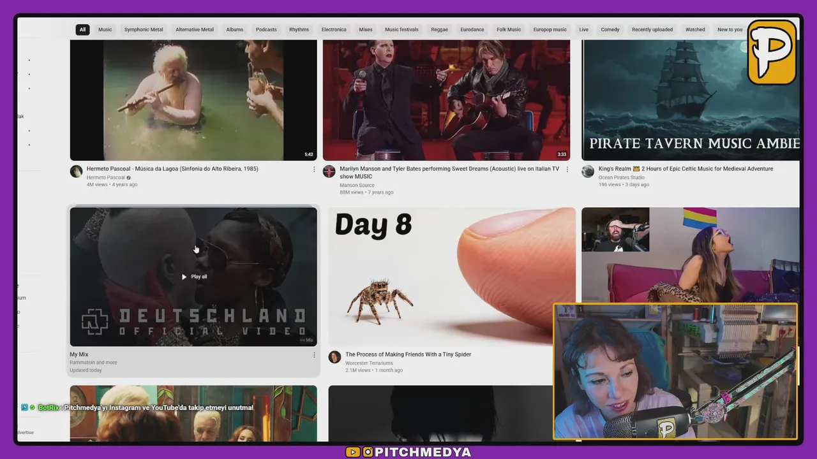The image size is (817, 459).
Task: Open Hermeto Pascoal channel avatar
Action: 77,171
